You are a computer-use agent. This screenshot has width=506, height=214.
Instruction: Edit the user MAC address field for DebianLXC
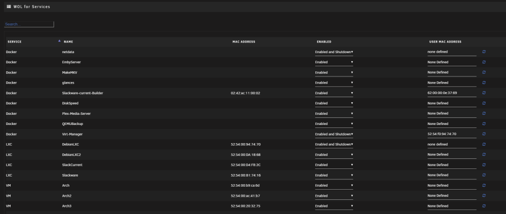click(x=452, y=145)
